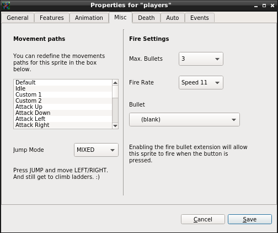Screen dimensions: 278x233
Task: Click the application icon in title bar
Action: [x=6, y=6]
